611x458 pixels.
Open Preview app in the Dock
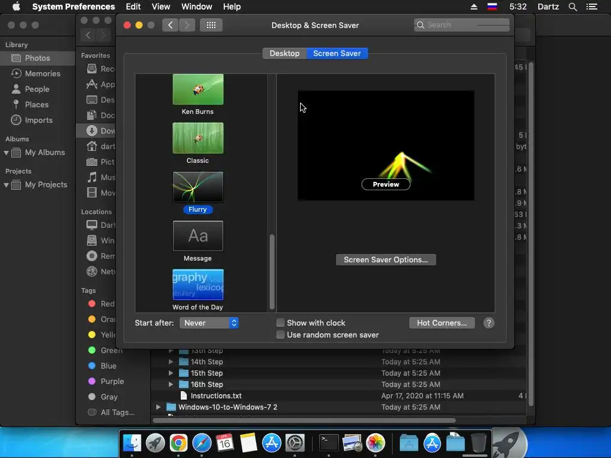coord(352,443)
